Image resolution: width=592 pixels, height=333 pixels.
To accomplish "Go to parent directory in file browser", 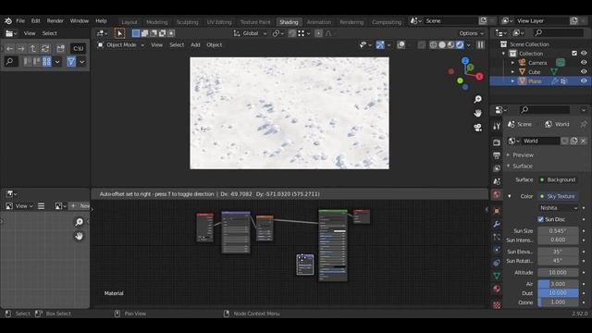I will 33,49.
